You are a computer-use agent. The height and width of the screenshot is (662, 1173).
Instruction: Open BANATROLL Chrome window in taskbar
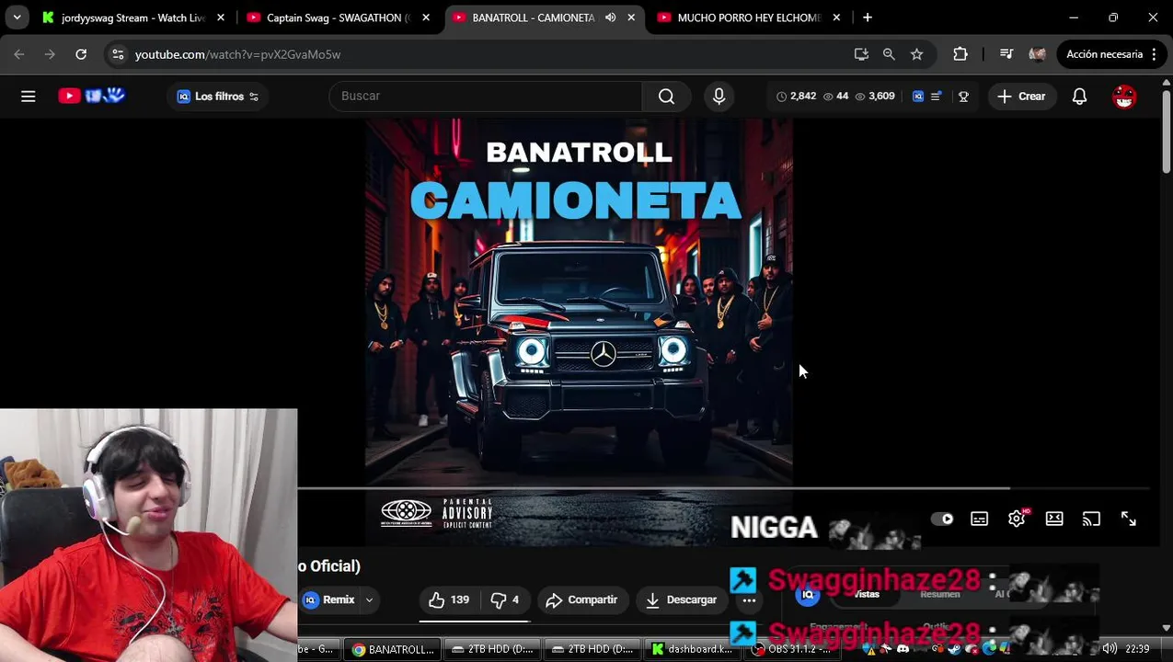tap(394, 649)
